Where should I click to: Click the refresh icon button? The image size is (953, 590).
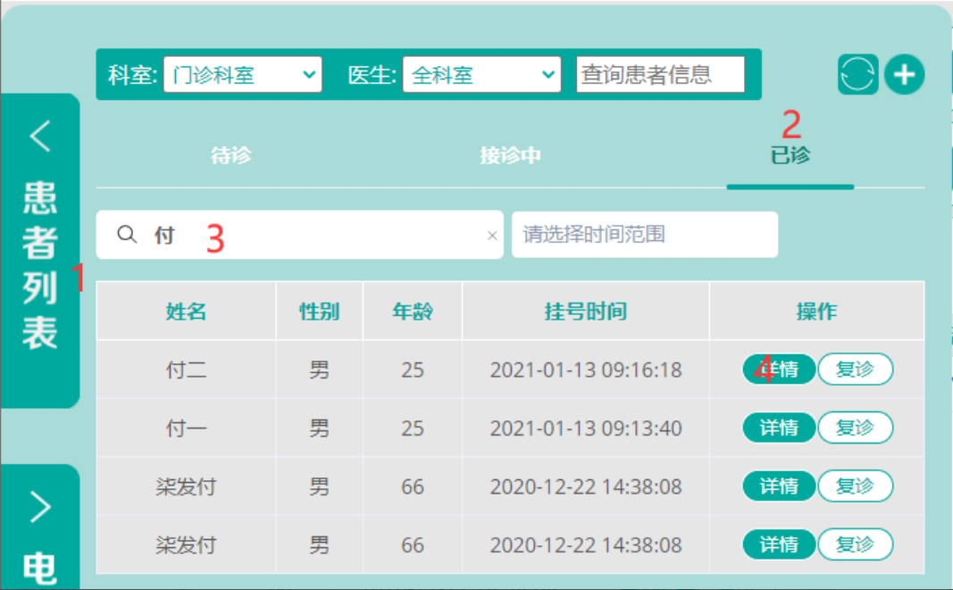pyautogui.click(x=857, y=75)
